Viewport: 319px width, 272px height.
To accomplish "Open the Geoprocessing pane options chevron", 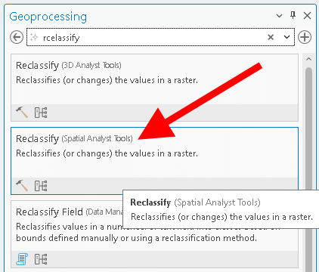I will point(279,16).
